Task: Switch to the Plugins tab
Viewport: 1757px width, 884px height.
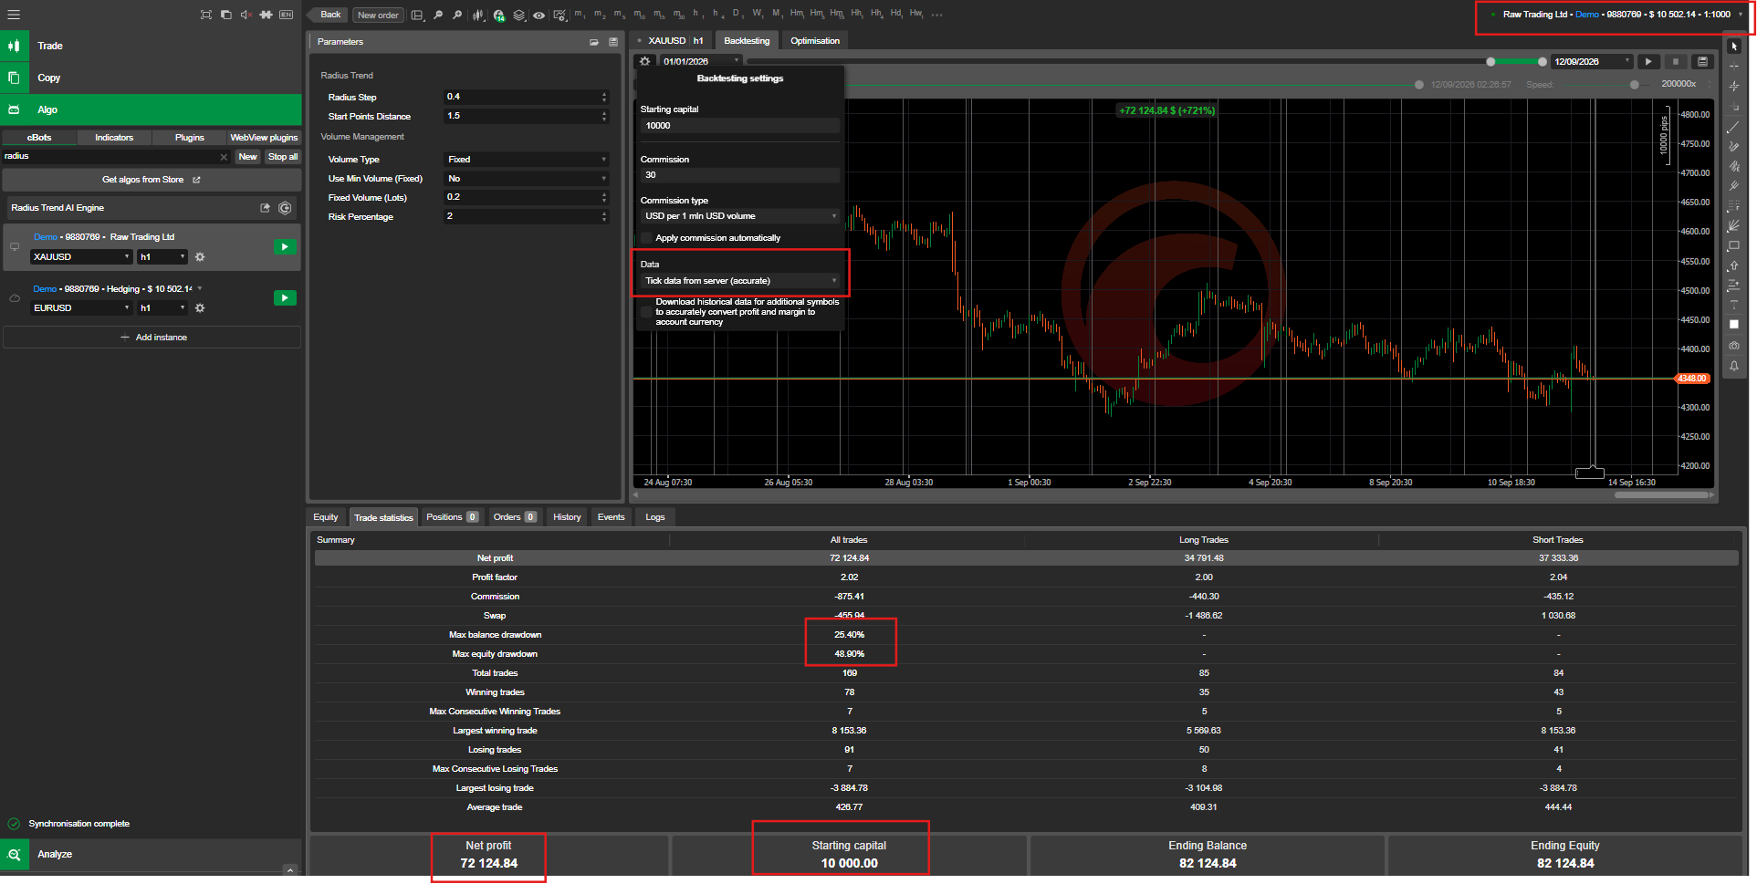Action: click(190, 138)
